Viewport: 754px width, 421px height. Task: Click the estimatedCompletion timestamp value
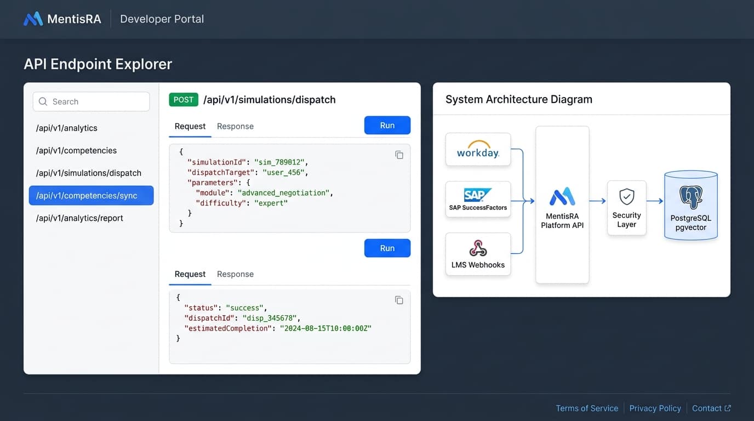pyautogui.click(x=326, y=328)
